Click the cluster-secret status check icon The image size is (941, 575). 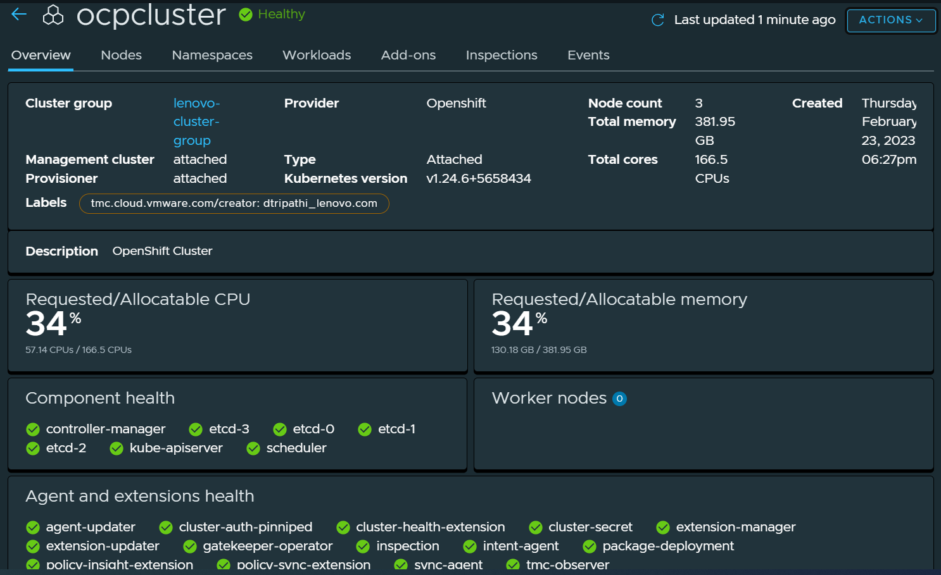536,528
